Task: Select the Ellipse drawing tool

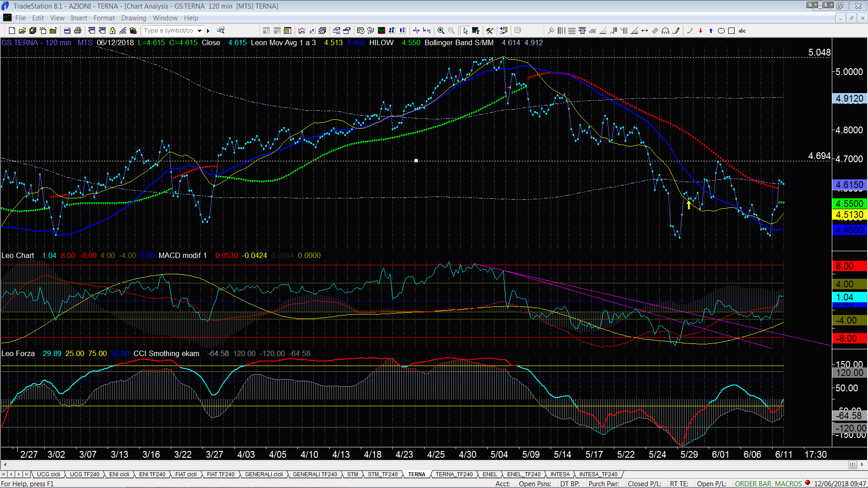Action: [x=722, y=31]
